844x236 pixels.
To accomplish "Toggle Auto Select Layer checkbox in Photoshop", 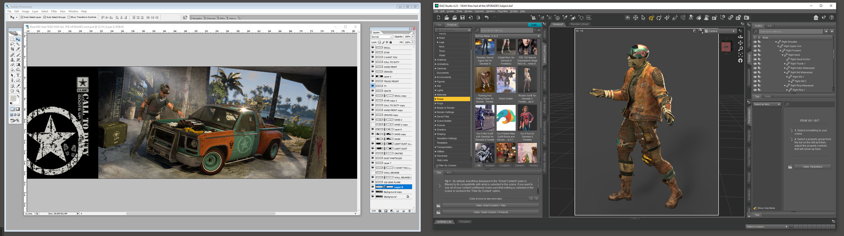I will [x=22, y=17].
